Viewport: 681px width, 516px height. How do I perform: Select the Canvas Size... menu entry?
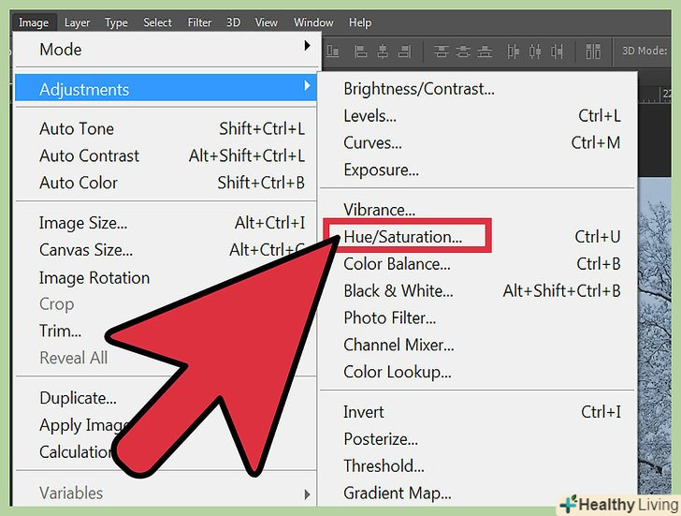tap(166, 250)
